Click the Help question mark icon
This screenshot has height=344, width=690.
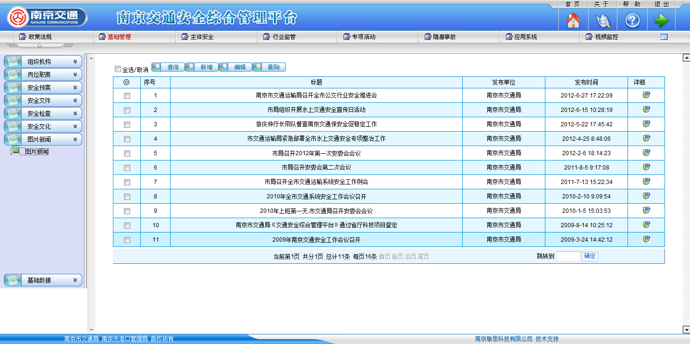click(x=632, y=21)
